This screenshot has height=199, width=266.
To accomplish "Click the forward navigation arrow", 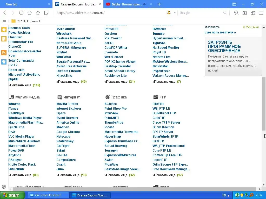I will 13,13.
